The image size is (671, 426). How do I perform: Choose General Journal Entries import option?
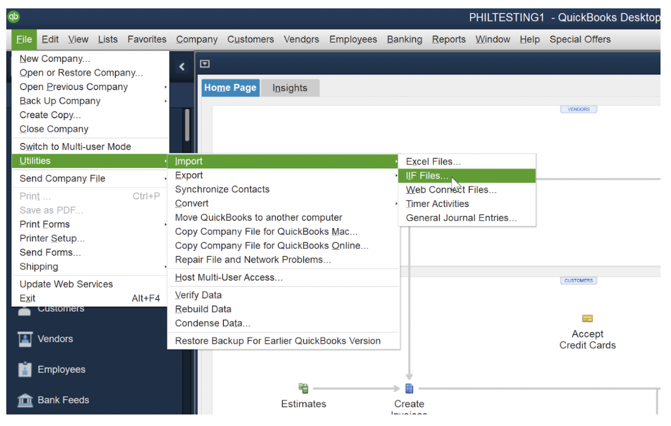[x=467, y=218]
